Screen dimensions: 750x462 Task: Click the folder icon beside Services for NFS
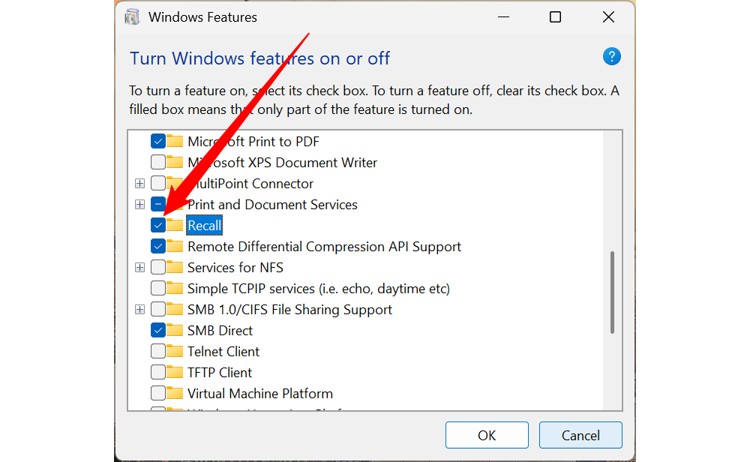(x=175, y=267)
